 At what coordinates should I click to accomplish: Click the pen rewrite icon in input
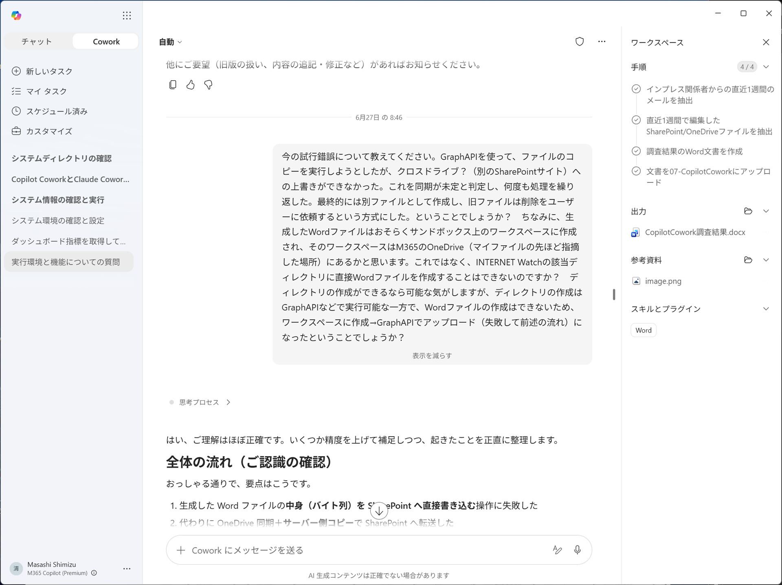point(557,550)
